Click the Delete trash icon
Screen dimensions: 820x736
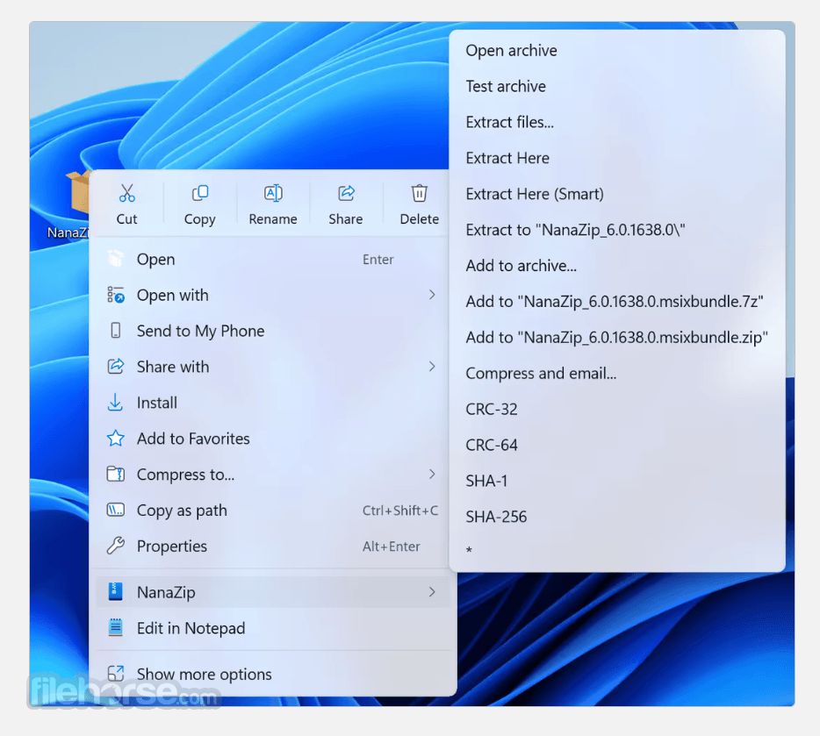[419, 193]
